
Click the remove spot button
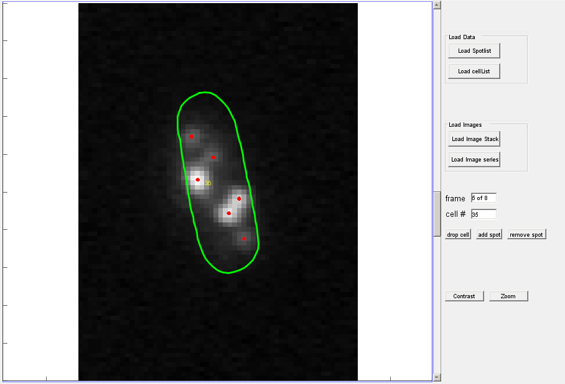[x=526, y=235]
